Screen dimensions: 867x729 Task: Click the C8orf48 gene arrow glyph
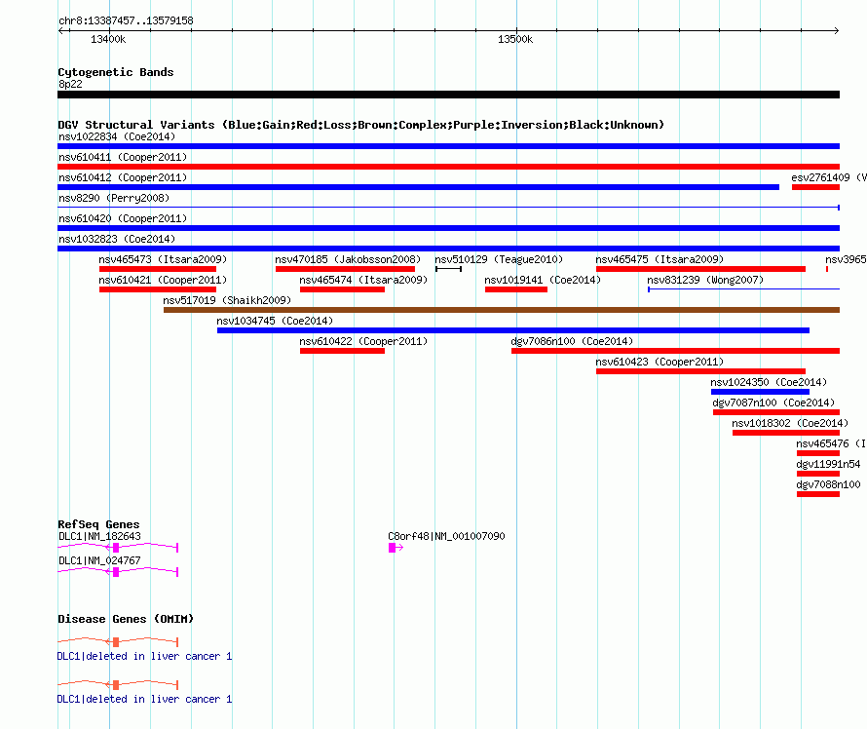[396, 548]
